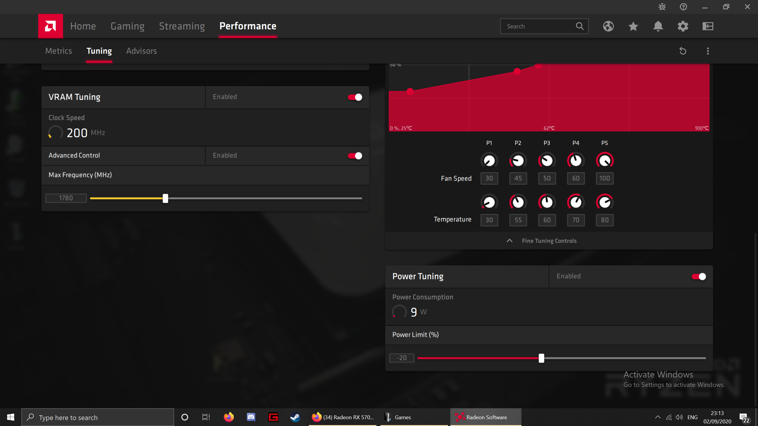
Task: Click the reset tuning arrow icon
Action: tap(683, 51)
